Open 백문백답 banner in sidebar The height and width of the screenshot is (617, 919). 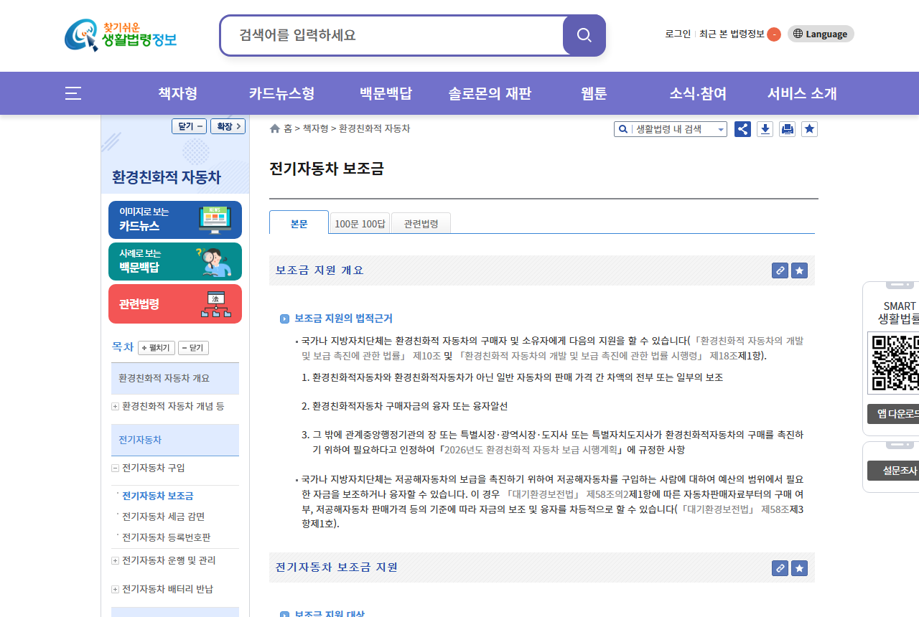(x=175, y=261)
